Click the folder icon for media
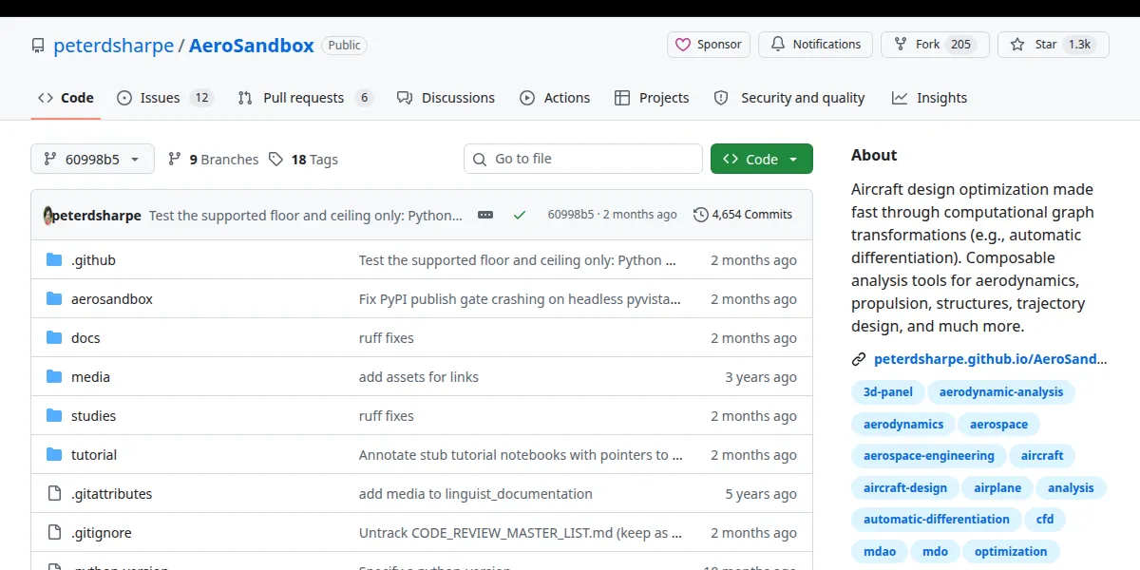The image size is (1140, 570). [x=54, y=377]
